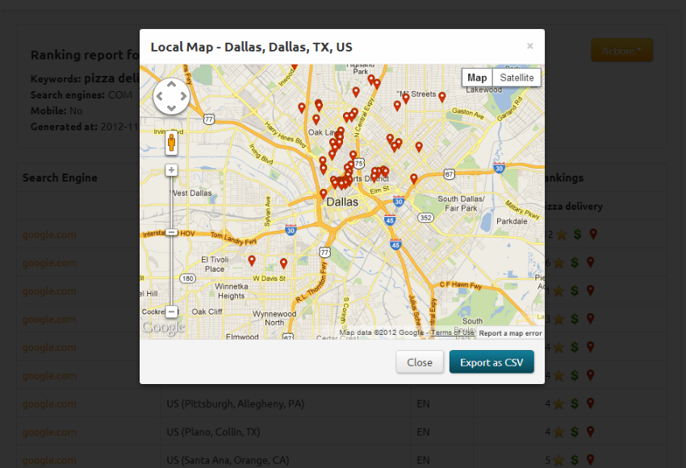Viewport: 686px width, 468px height.
Task: Click the map marker left of Lakewood
Action: click(442, 97)
